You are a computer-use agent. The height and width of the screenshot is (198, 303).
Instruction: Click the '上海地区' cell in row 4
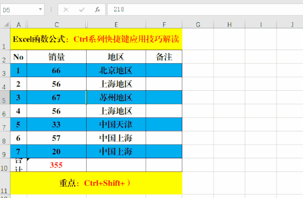(116, 84)
